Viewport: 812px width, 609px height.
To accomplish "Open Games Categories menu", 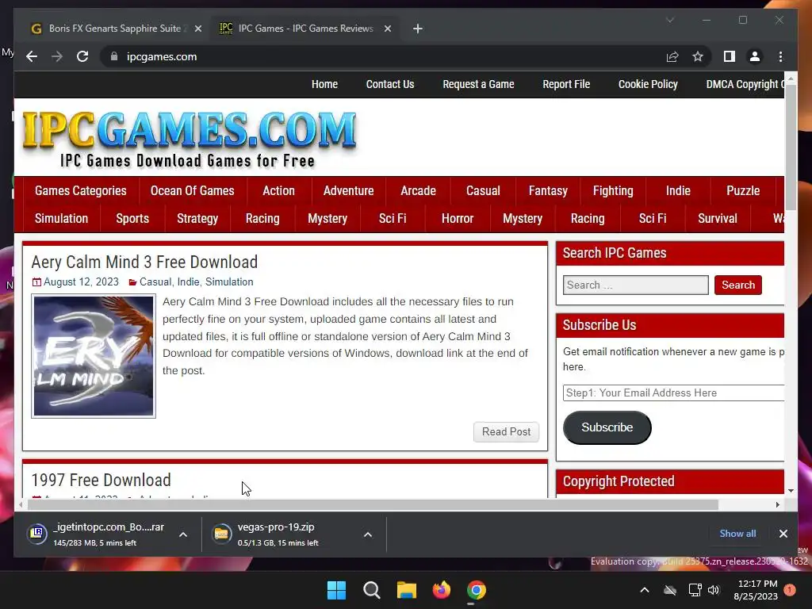I will tap(81, 190).
